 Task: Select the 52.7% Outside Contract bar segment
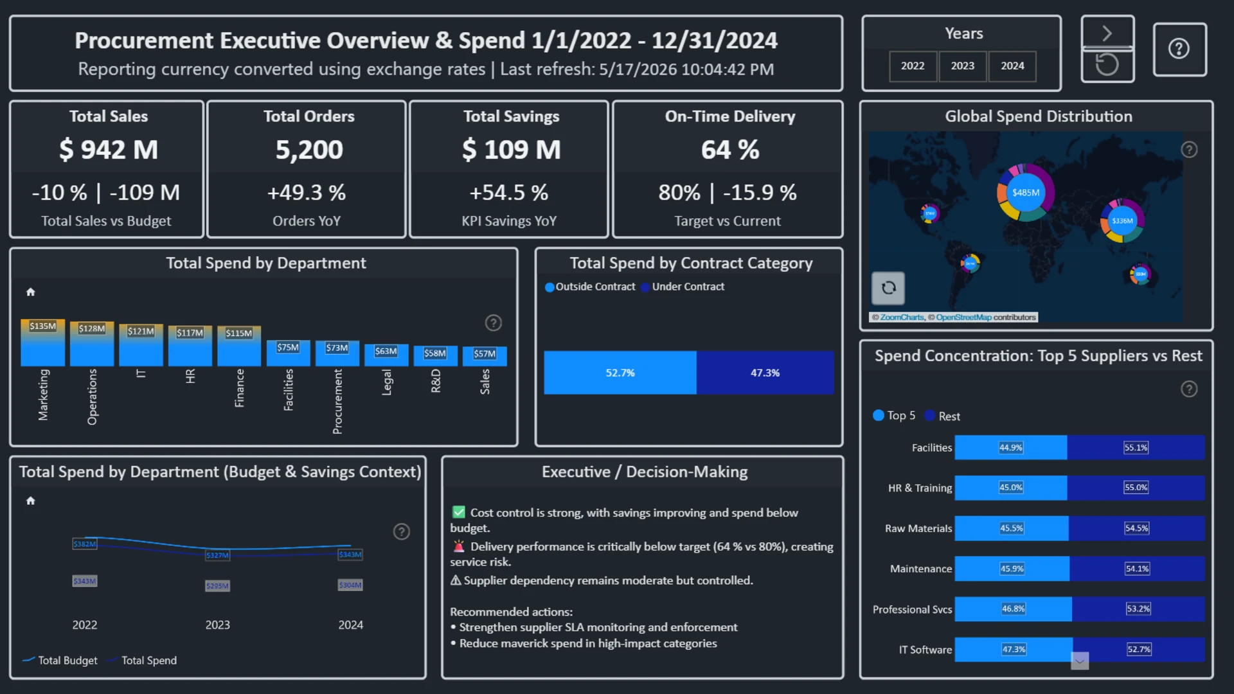coord(620,373)
